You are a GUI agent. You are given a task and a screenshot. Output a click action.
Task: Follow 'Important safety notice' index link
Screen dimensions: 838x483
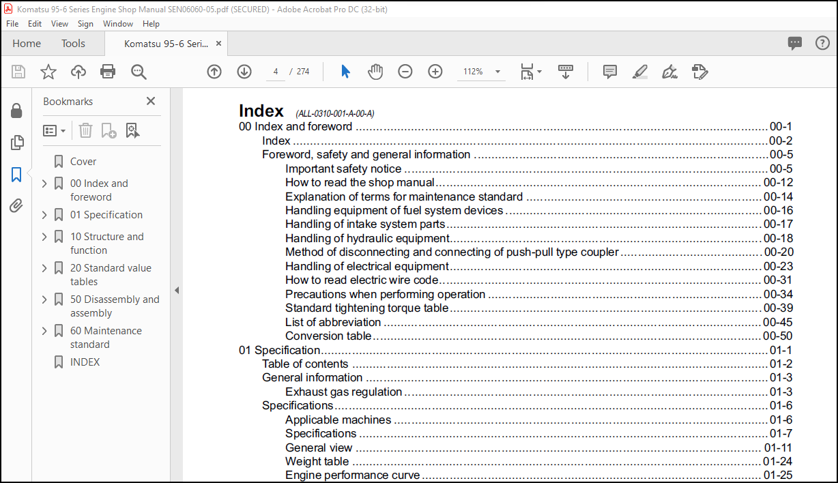coord(343,169)
